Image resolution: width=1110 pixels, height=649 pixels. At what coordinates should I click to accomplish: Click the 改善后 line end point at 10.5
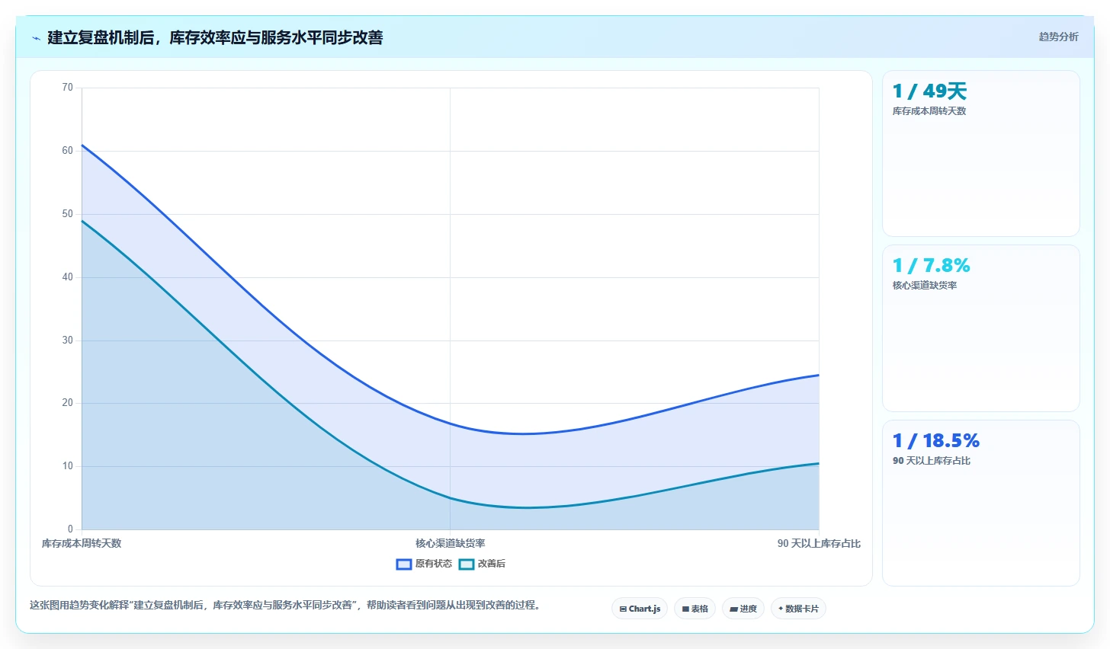point(819,463)
